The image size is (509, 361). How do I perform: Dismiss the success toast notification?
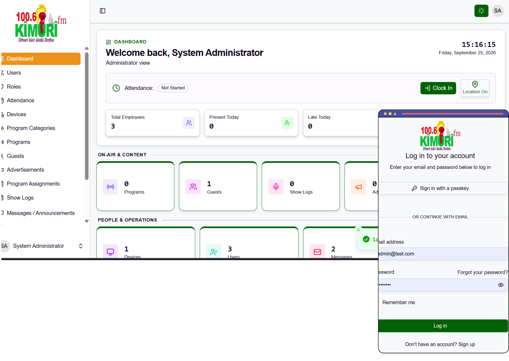(x=358, y=230)
